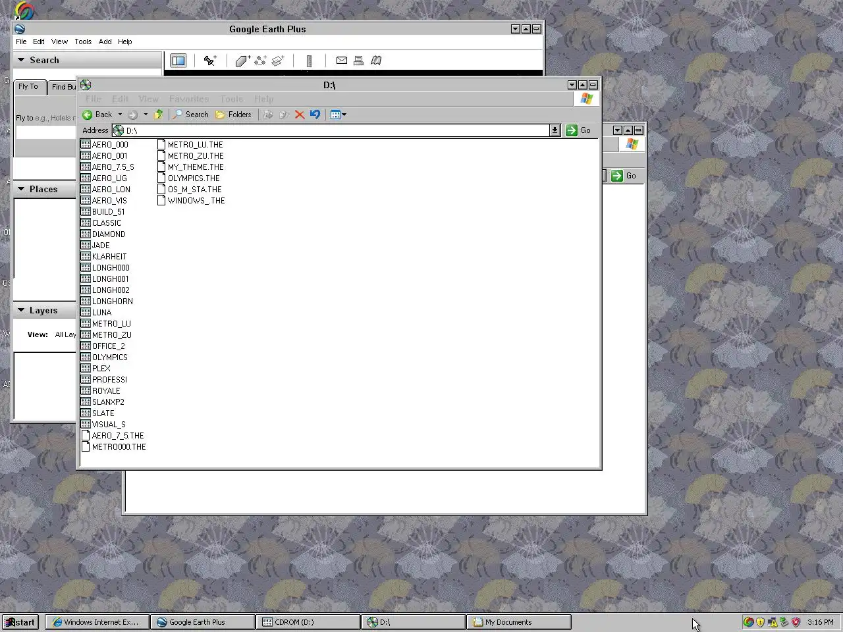Switch to CDROM (D:) taskbar button
843x632 pixels.
[308, 622]
